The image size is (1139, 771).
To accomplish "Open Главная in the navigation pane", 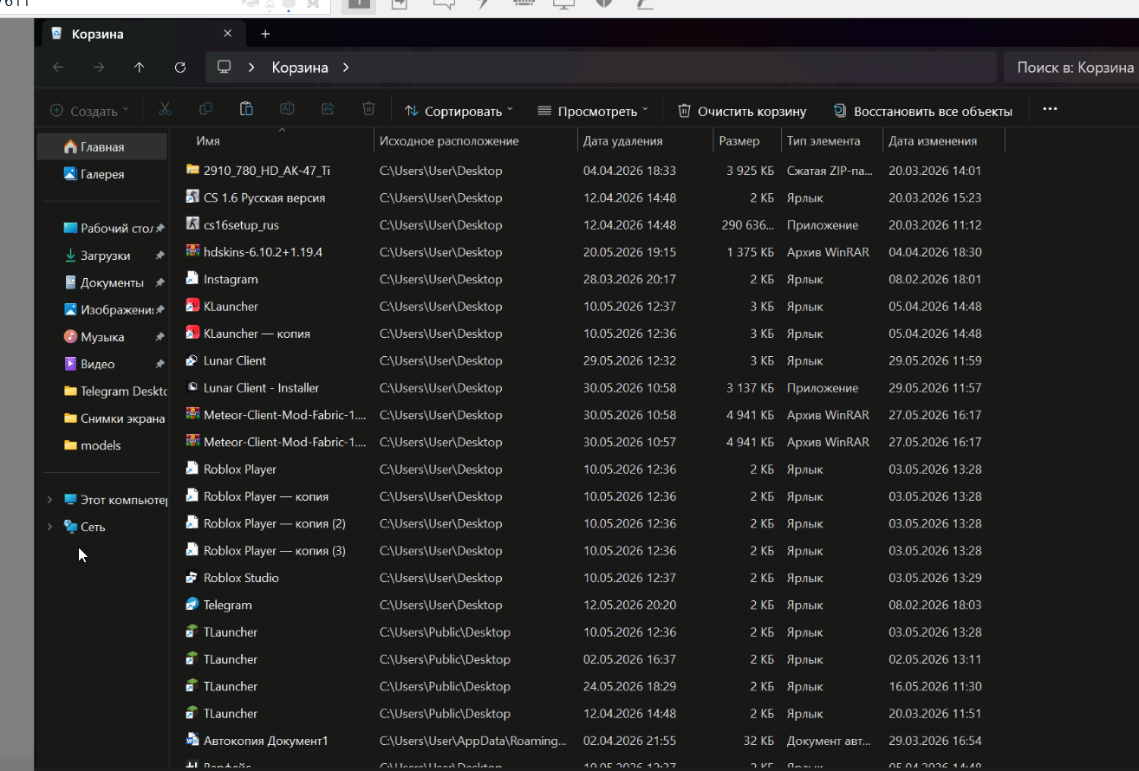I will [x=102, y=147].
